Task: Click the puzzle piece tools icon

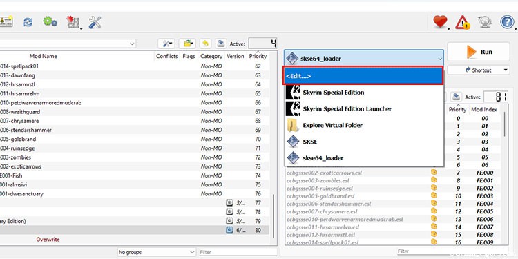Action: [x=73, y=23]
